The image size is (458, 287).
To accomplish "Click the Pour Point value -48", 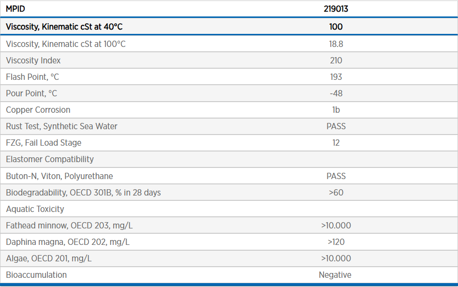I will click(336, 93).
